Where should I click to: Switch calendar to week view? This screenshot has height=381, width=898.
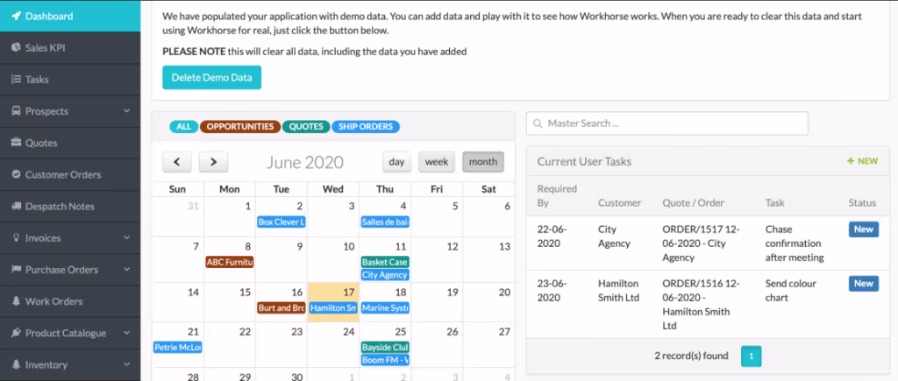tap(437, 162)
